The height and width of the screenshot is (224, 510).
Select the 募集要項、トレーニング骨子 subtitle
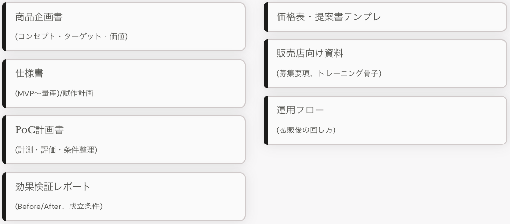(x=329, y=73)
